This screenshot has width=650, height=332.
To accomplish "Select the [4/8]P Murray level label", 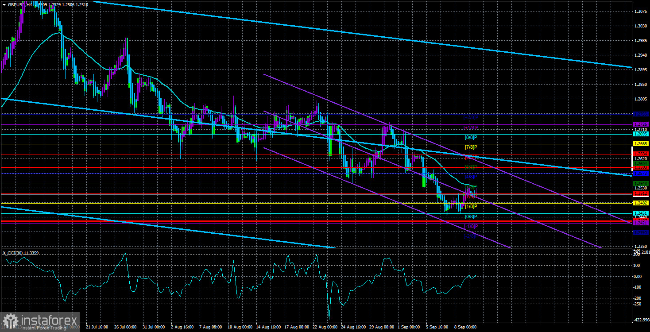I will tap(471, 177).
